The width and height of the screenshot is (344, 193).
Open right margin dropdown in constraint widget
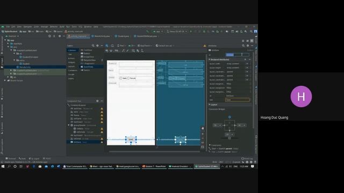(244, 125)
